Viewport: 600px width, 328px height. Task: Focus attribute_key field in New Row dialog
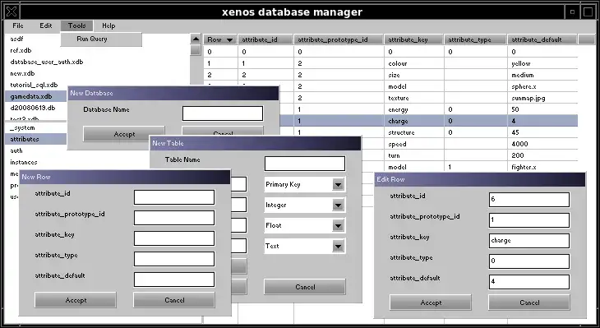tap(174, 238)
